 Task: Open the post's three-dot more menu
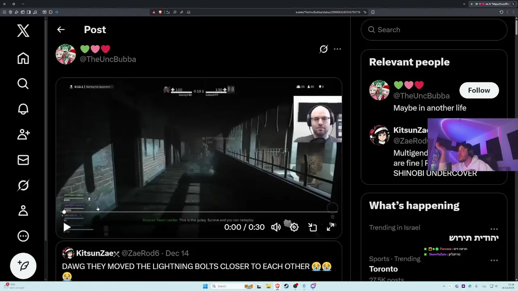coord(337,49)
